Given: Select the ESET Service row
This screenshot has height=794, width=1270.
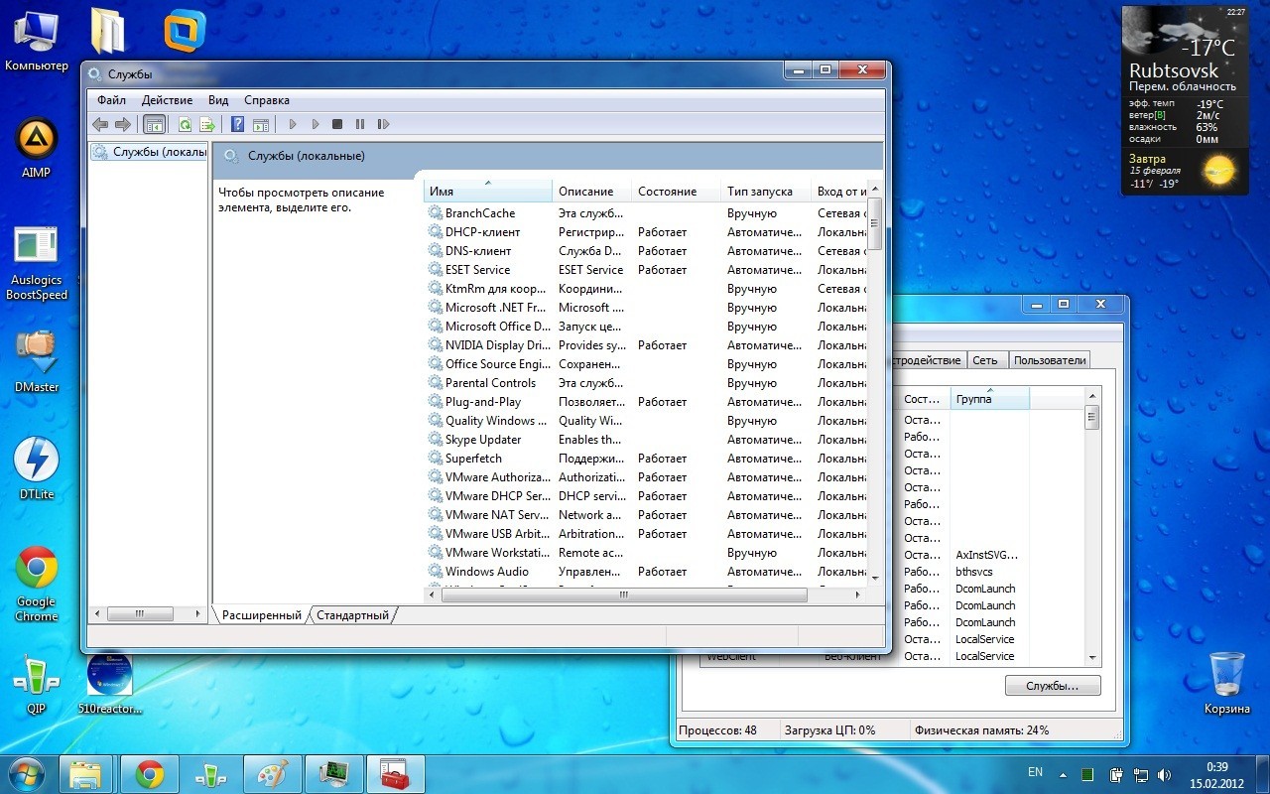Looking at the screenshot, I should (645, 270).
